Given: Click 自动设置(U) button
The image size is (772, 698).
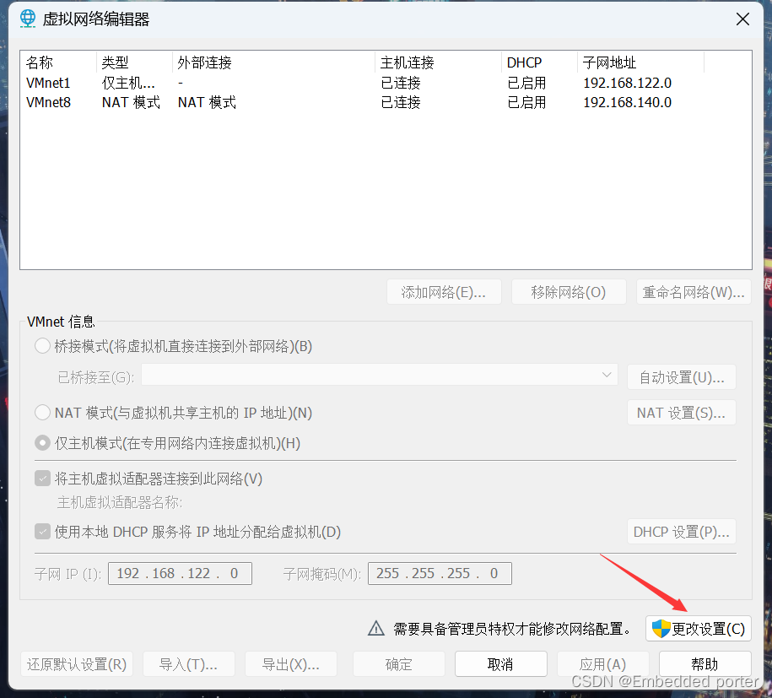Looking at the screenshot, I should click(x=682, y=377).
